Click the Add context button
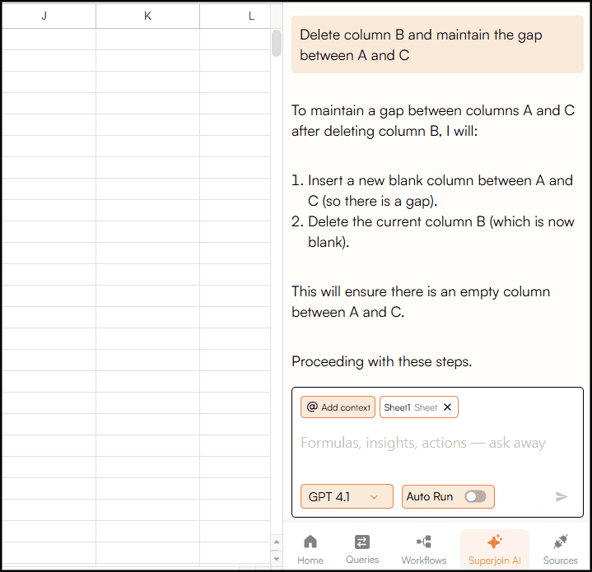Image resolution: width=592 pixels, height=572 pixels. tap(338, 407)
